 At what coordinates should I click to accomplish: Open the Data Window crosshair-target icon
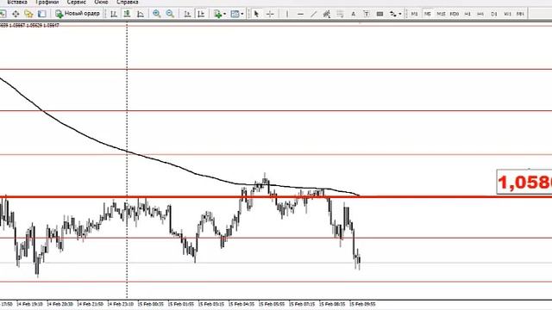pos(16,14)
